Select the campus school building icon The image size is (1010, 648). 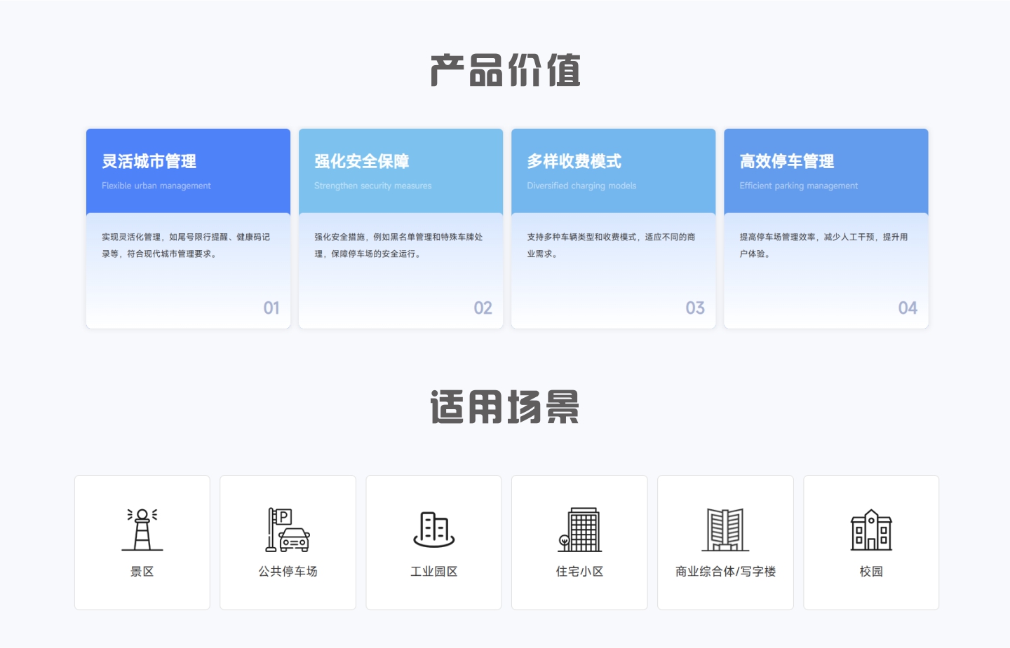point(871,530)
